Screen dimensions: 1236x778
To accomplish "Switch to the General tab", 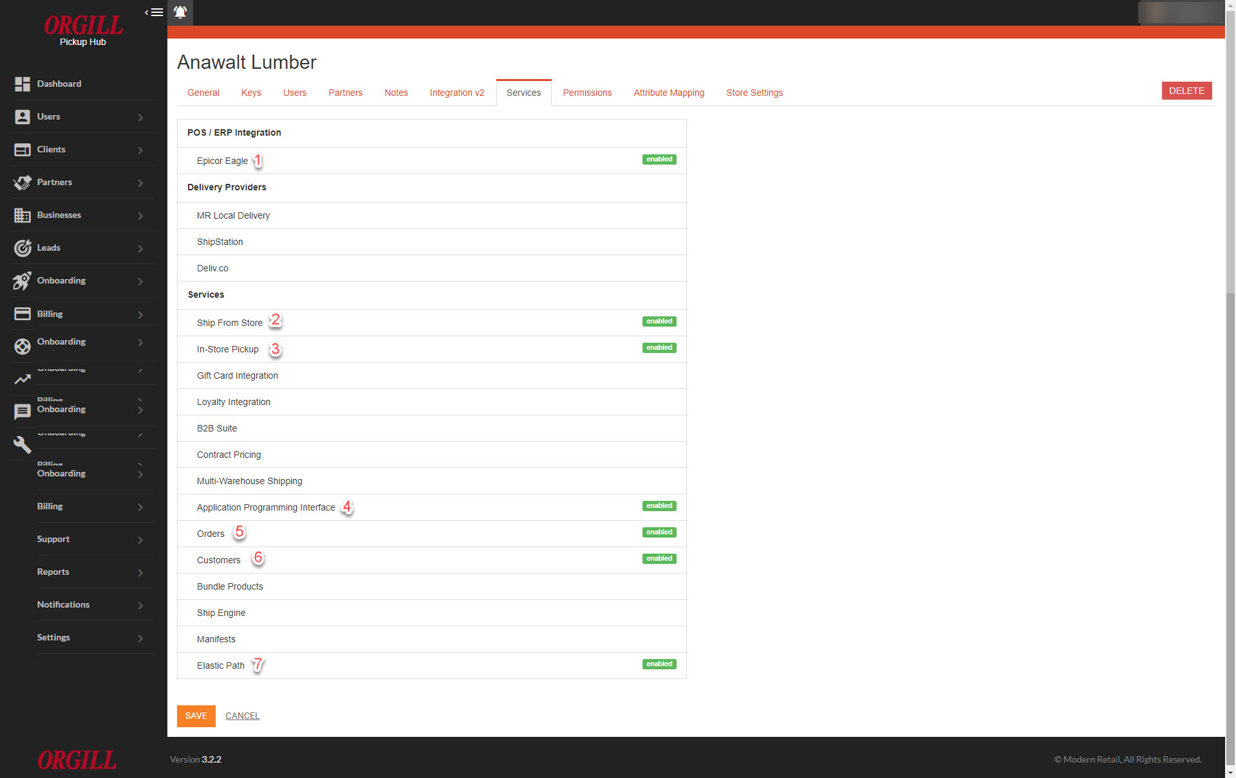I will (203, 93).
